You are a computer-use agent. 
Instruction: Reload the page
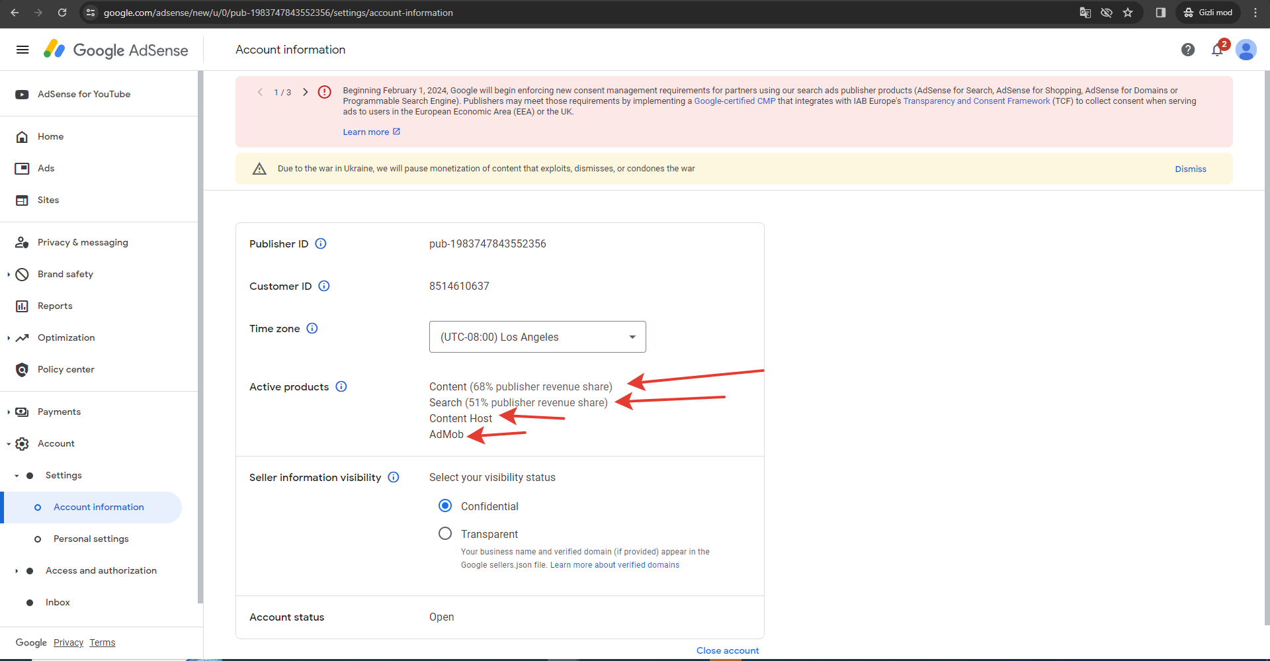coord(62,13)
